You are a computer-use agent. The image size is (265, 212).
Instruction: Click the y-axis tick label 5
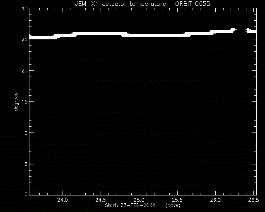[x=26, y=164]
